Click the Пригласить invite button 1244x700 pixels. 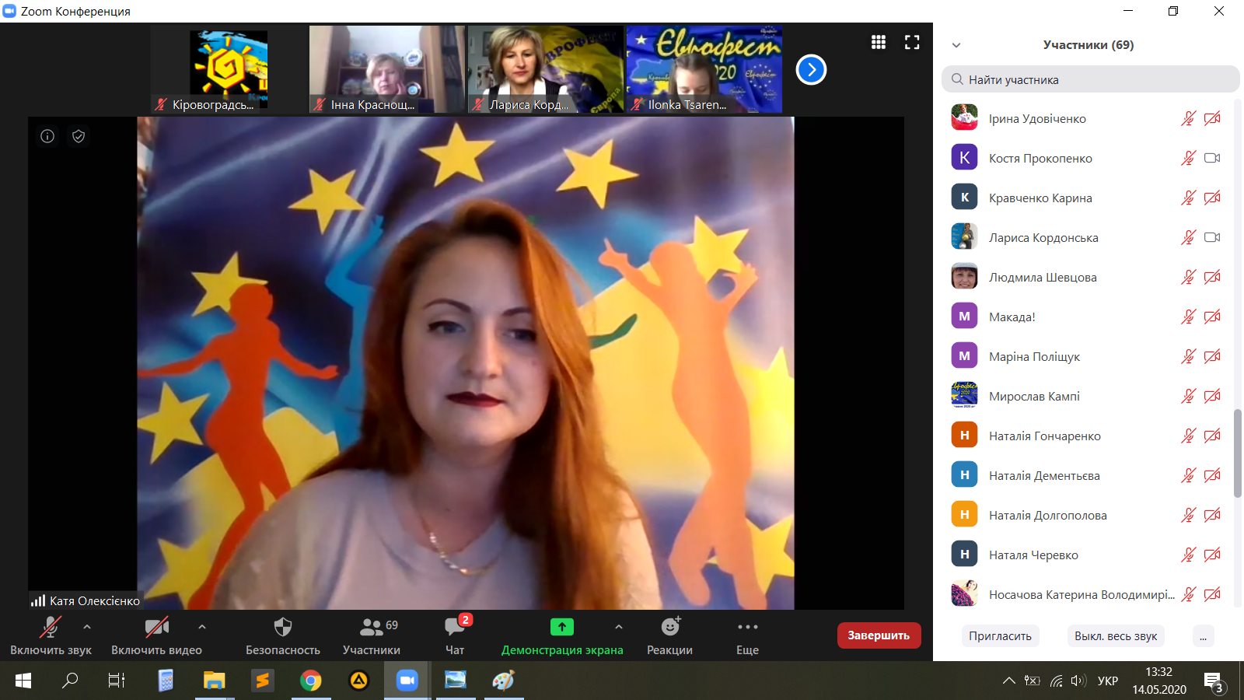(x=1000, y=636)
